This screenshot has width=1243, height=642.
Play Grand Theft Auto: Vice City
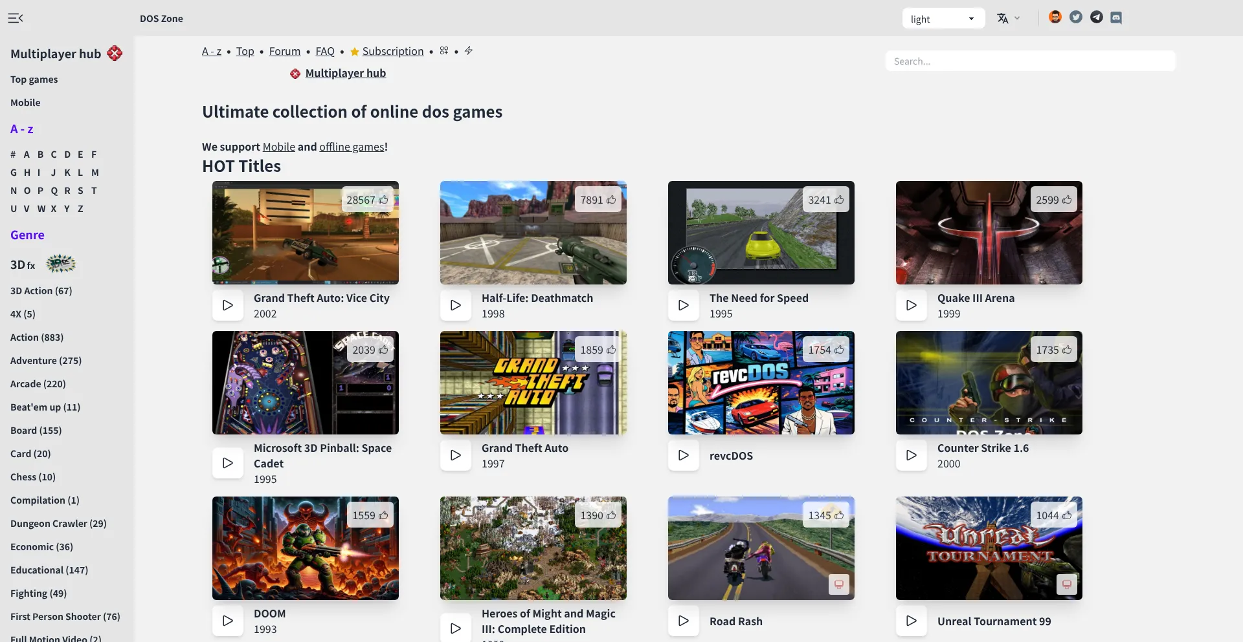pyautogui.click(x=228, y=305)
